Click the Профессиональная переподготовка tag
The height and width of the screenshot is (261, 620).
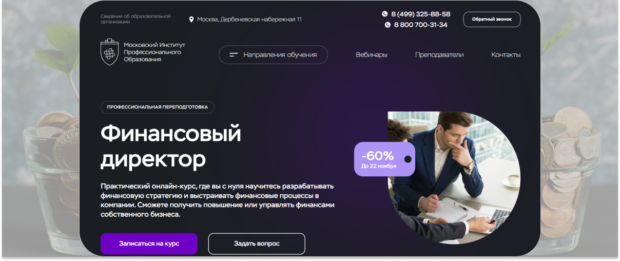pos(158,107)
